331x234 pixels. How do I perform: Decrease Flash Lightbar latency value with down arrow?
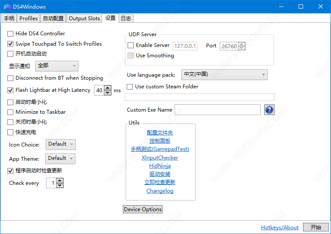[x=108, y=93]
